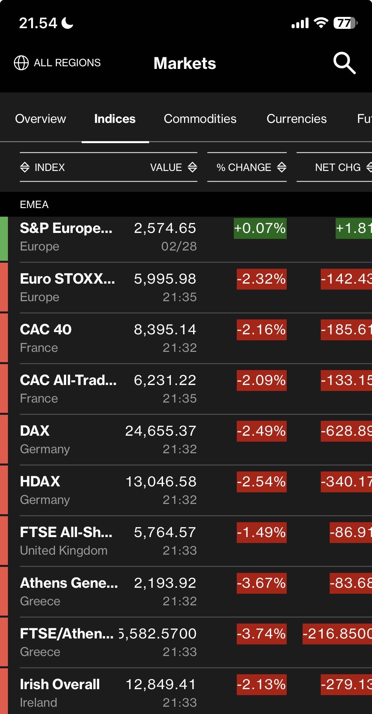This screenshot has width=372, height=714.
Task: Tap the globe icon beside All Regions
Action: (x=21, y=63)
